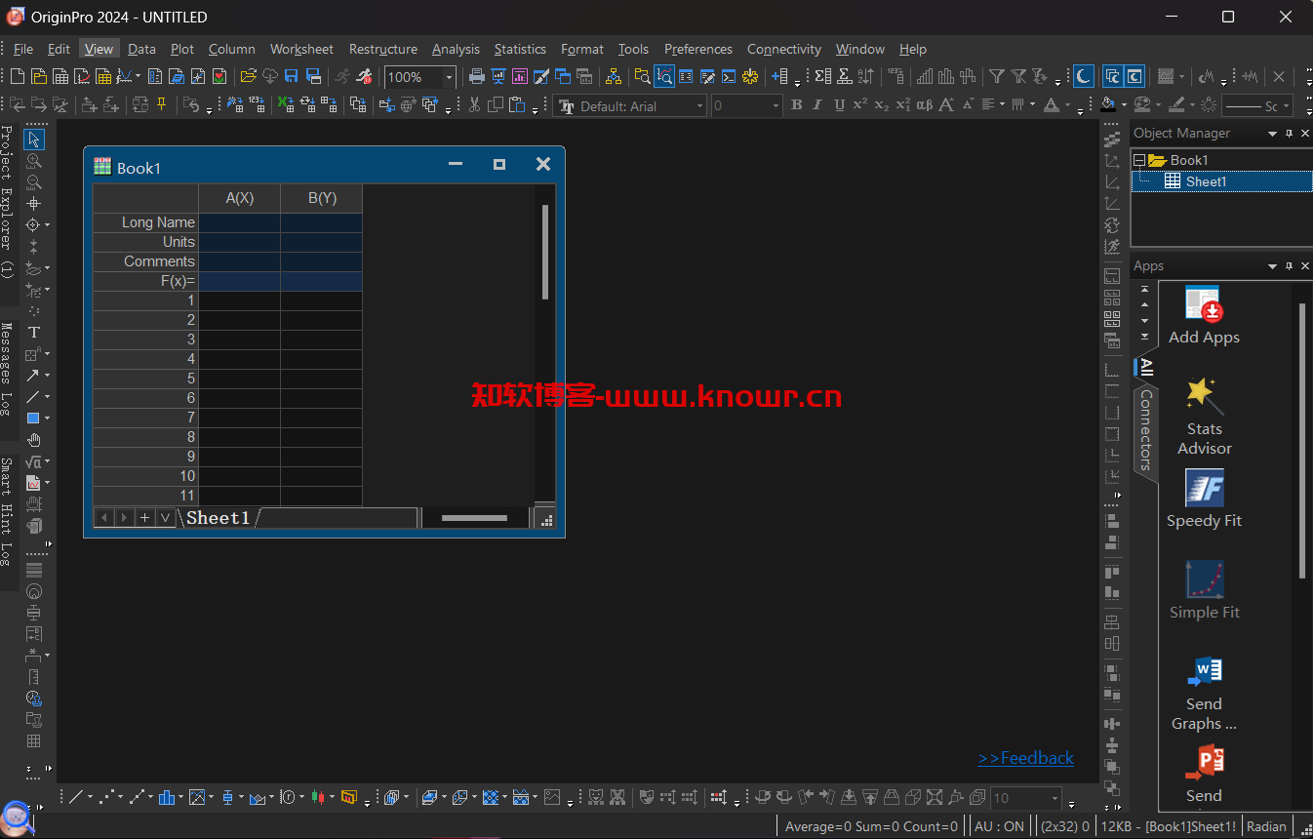The height and width of the screenshot is (839, 1313).
Task: Select the Pointer tool
Action: click(33, 140)
